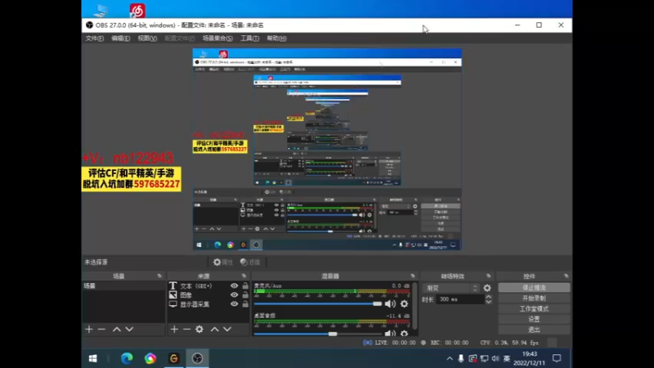Add a new scene with plus icon
654x368 pixels.
tap(89, 330)
